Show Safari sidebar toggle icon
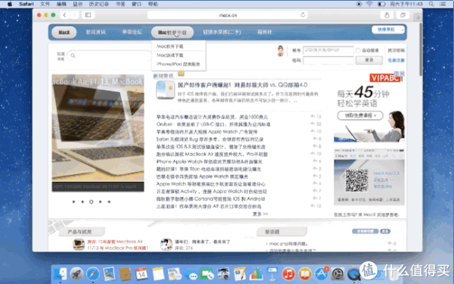 point(88,15)
